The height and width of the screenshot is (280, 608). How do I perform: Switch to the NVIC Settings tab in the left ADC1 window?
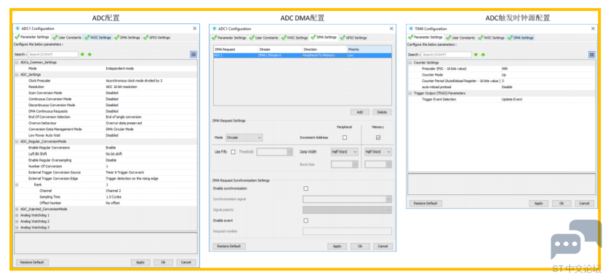click(x=98, y=38)
